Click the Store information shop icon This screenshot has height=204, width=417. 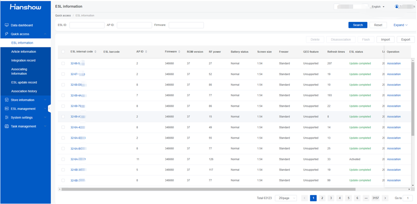click(7, 100)
